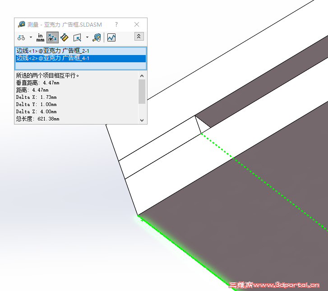Click 所选的两个项目相互平行 message line
Image resolution: width=328 pixels, height=291 pixels.
coord(47,75)
